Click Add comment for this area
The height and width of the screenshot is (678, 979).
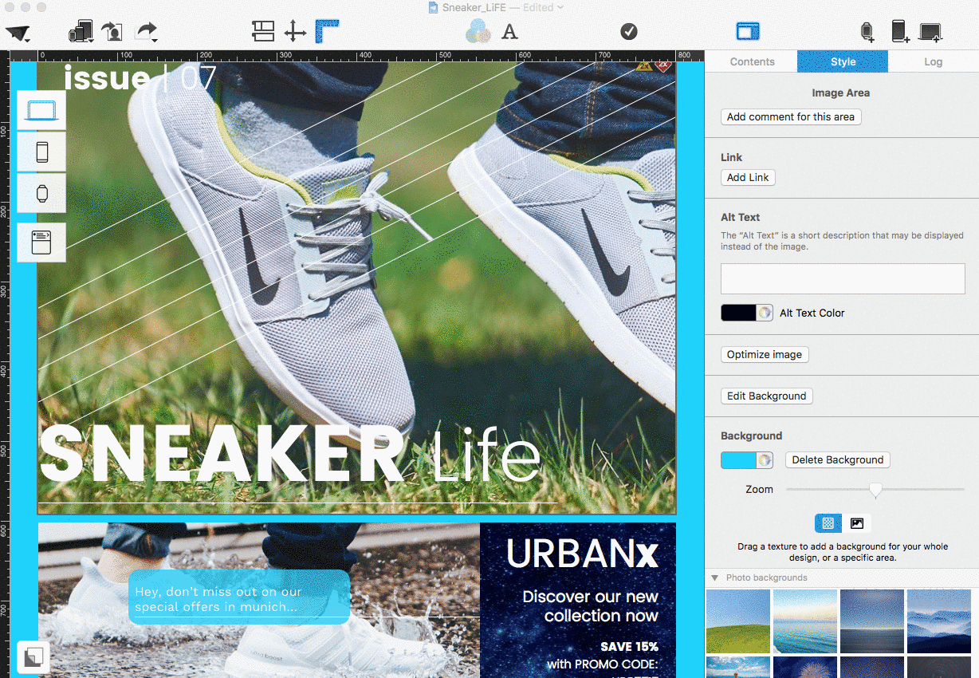click(x=791, y=116)
